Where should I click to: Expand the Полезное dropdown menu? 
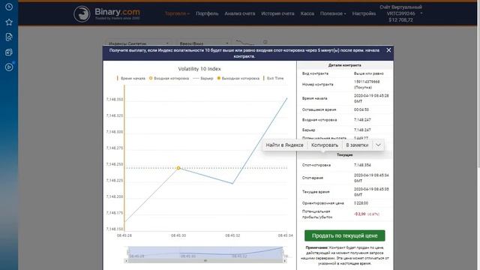pyautogui.click(x=333, y=13)
